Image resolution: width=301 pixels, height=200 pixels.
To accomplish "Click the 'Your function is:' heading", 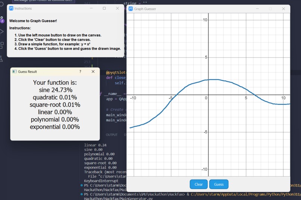I will (55, 82).
